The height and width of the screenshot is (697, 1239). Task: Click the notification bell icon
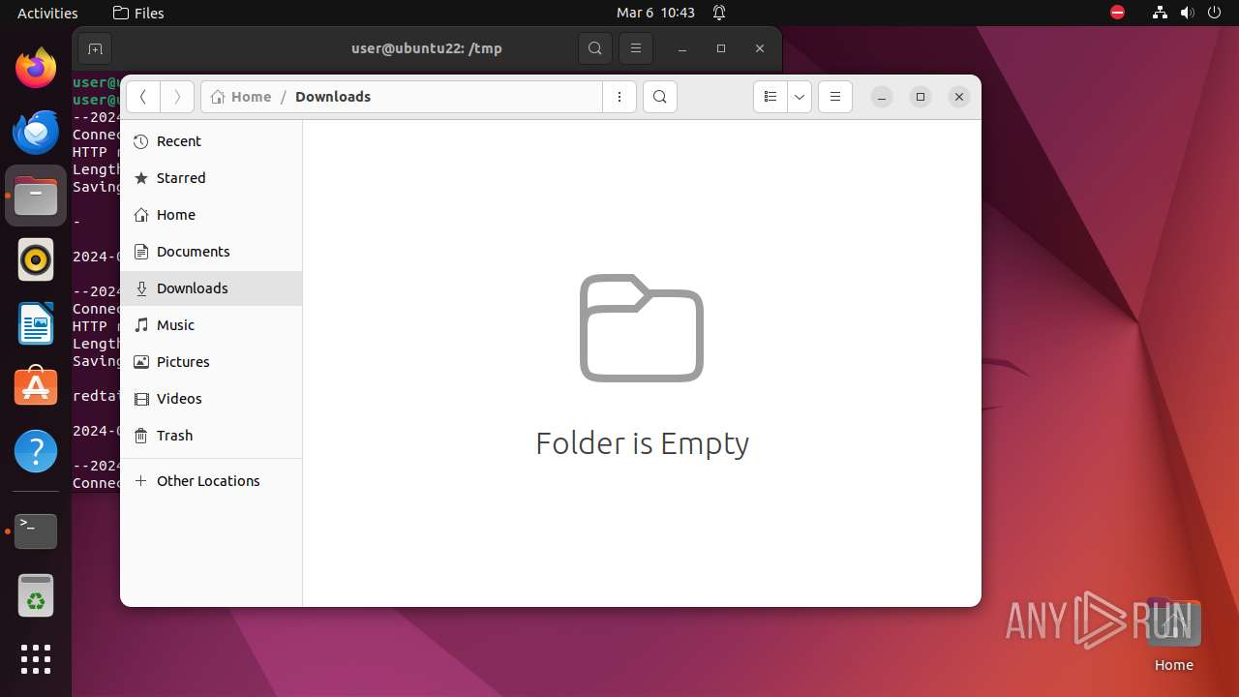click(x=719, y=13)
